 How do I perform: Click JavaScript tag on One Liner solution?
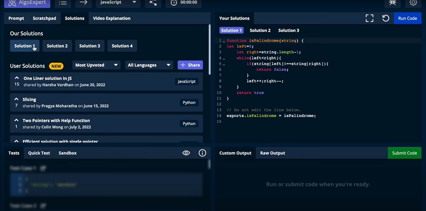click(x=187, y=81)
